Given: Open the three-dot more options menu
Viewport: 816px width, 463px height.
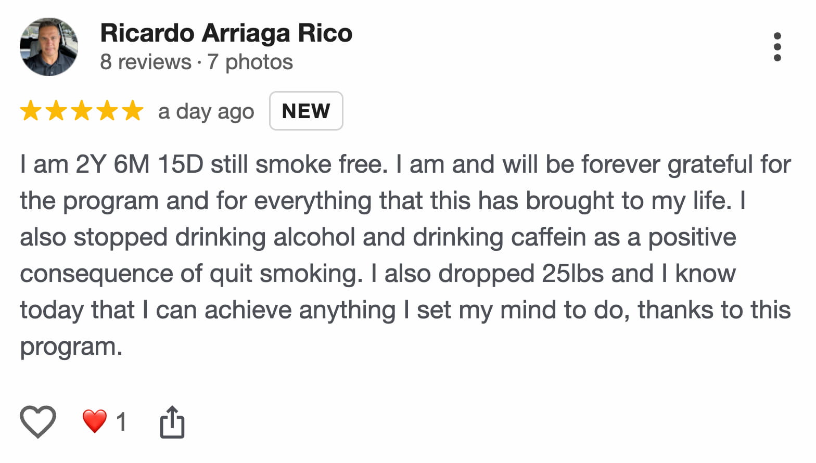Looking at the screenshot, I should (777, 47).
